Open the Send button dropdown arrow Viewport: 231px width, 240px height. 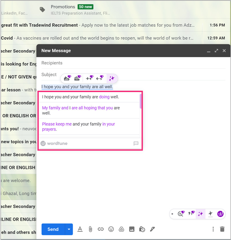[x=68, y=229]
